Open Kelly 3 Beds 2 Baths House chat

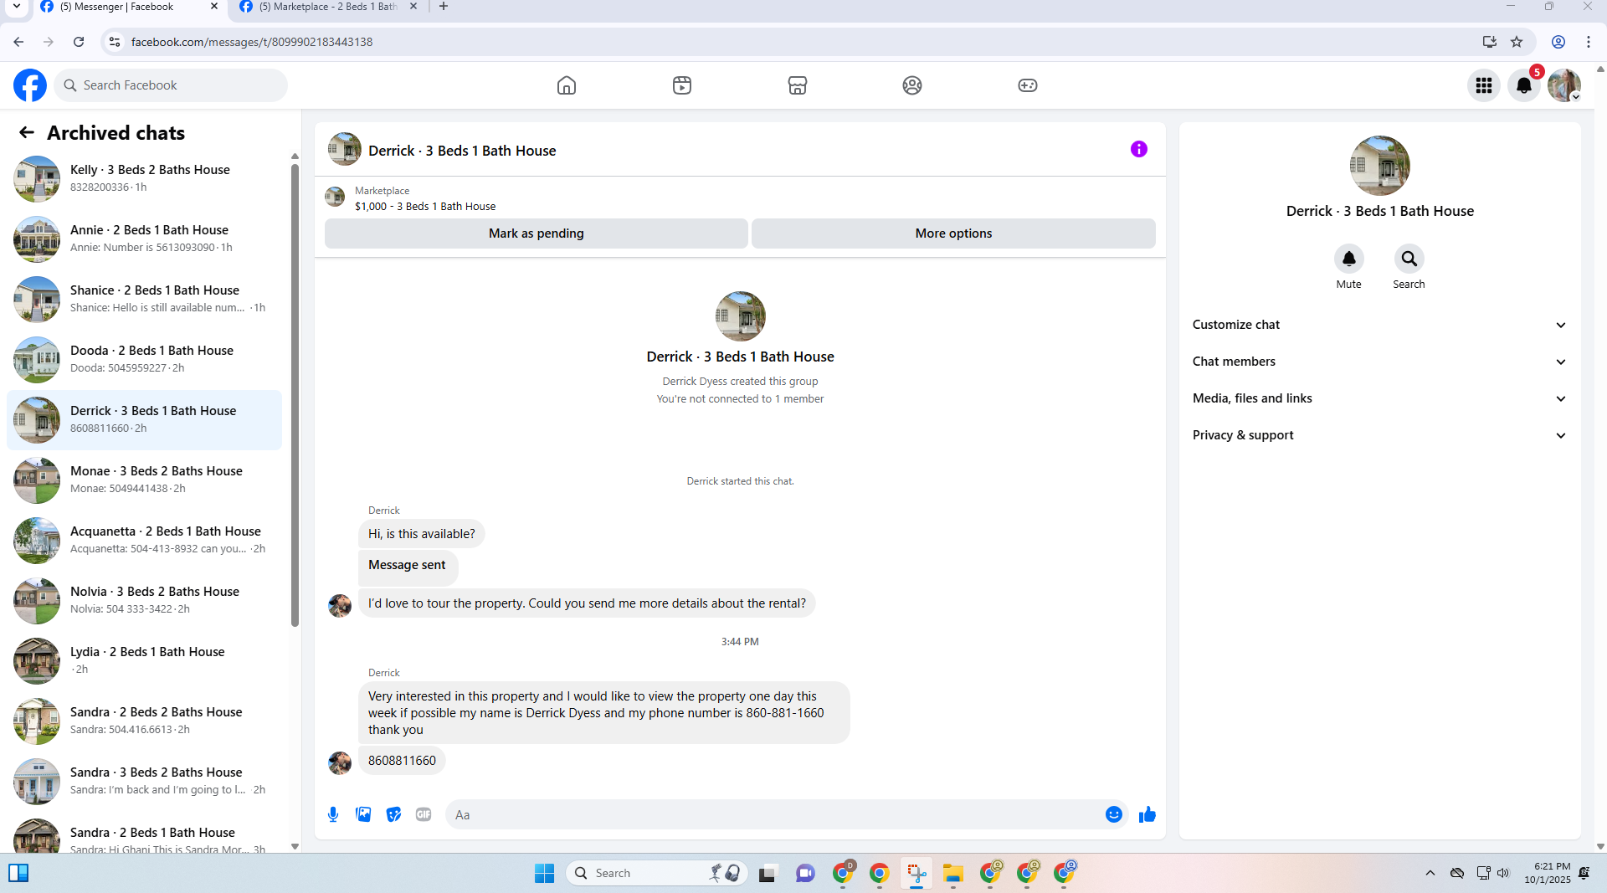(144, 179)
